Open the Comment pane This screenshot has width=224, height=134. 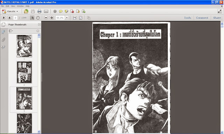tap(202, 18)
